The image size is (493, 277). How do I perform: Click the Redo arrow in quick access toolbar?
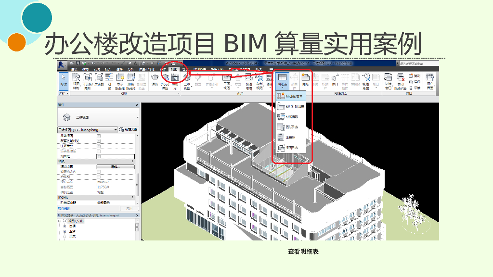(x=103, y=63)
